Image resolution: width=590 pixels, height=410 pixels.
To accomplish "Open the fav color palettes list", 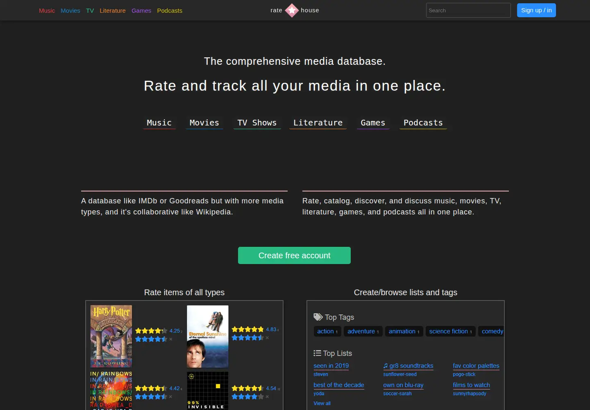I will [476, 366].
